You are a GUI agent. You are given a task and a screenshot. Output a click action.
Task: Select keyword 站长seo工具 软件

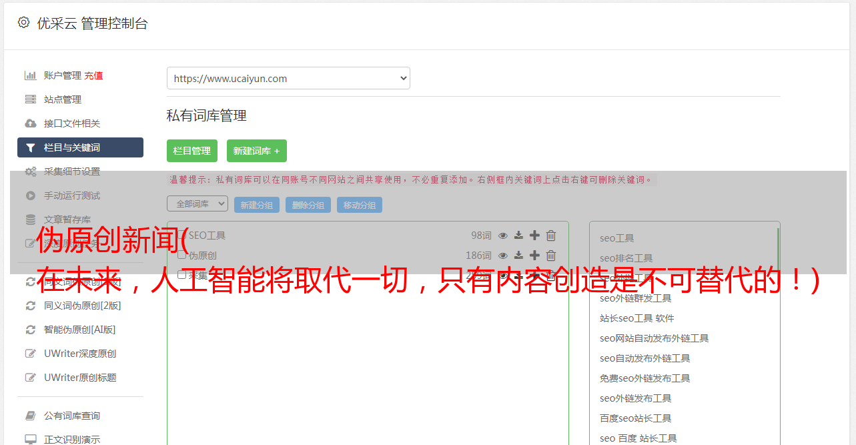pos(637,318)
